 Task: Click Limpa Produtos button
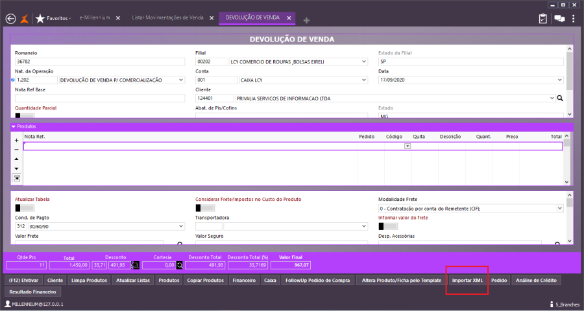89,280
